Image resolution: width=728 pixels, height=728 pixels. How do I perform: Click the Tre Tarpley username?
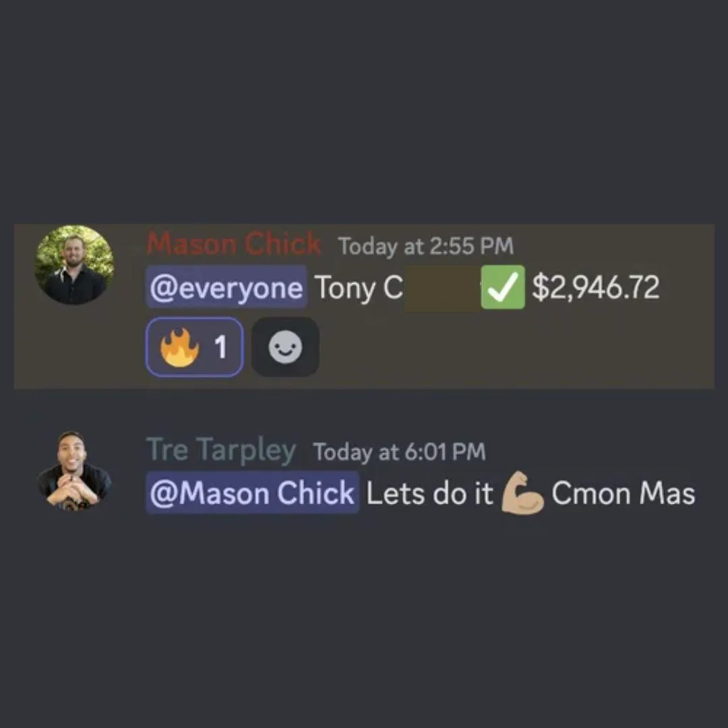click(221, 450)
